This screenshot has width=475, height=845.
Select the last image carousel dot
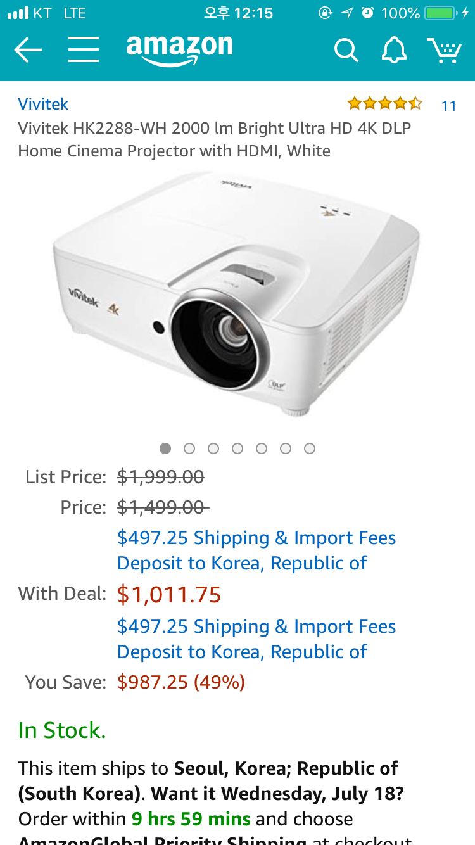[310, 448]
